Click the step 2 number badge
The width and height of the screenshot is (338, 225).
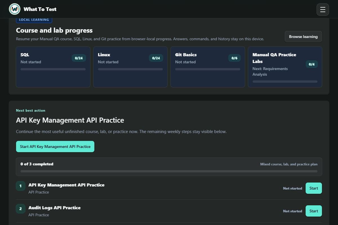[x=21, y=209]
